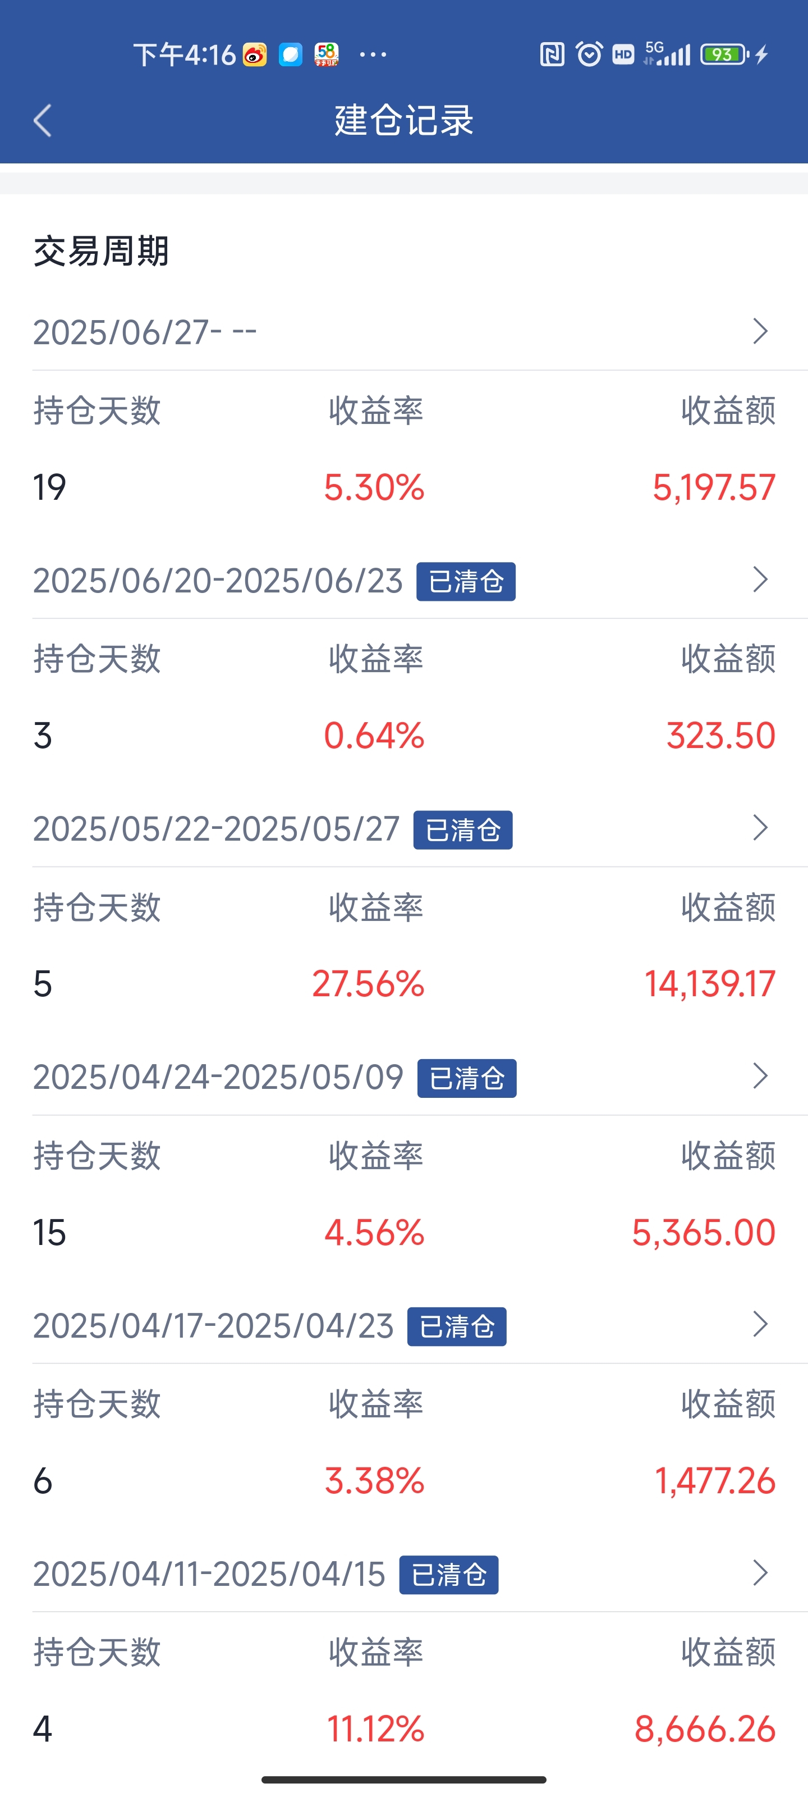808x1797 pixels.
Task: Tap the 14,139.17 profit amount
Action: pos(710,984)
